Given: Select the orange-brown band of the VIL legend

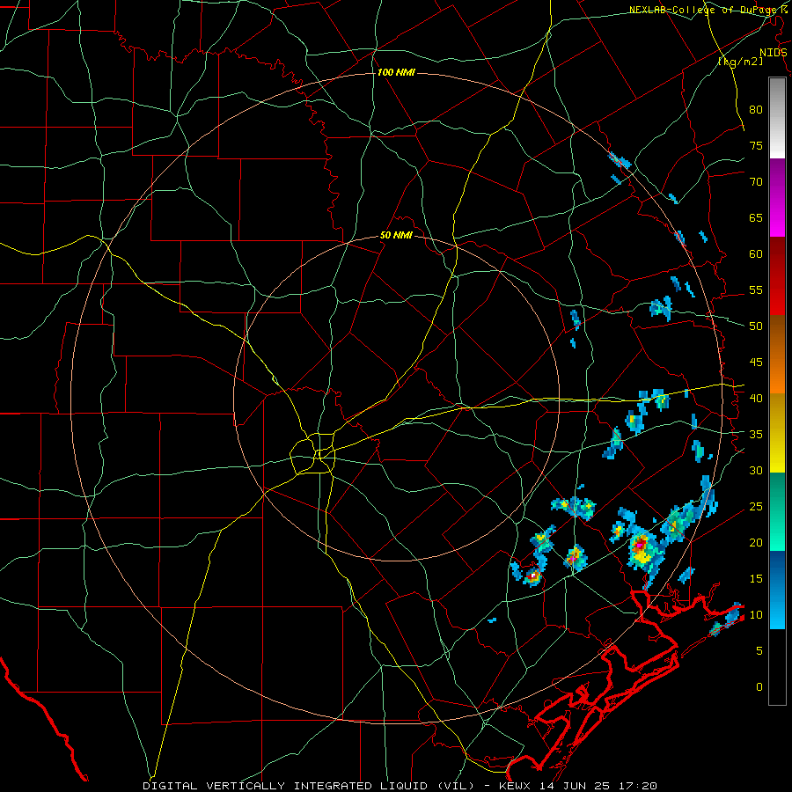Looking at the screenshot, I should (x=777, y=355).
